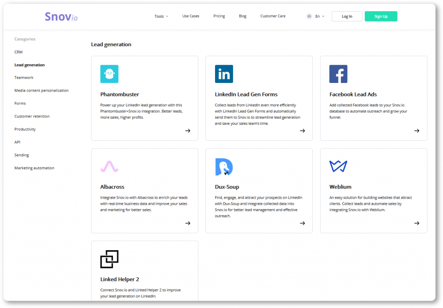Click the Facebook logo icon
This screenshot has width=443, height=308.
(338, 74)
